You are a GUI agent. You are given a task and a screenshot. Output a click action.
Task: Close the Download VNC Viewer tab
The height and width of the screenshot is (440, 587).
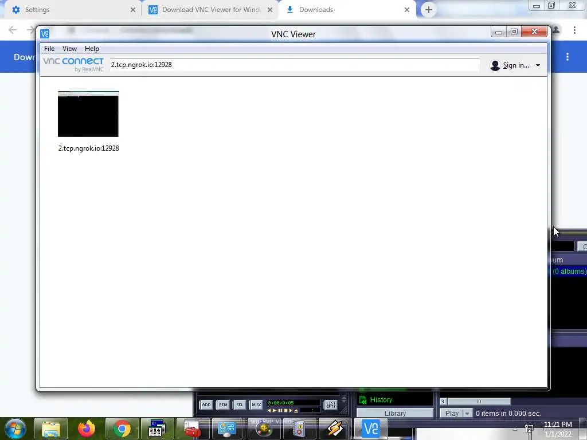[x=270, y=10]
